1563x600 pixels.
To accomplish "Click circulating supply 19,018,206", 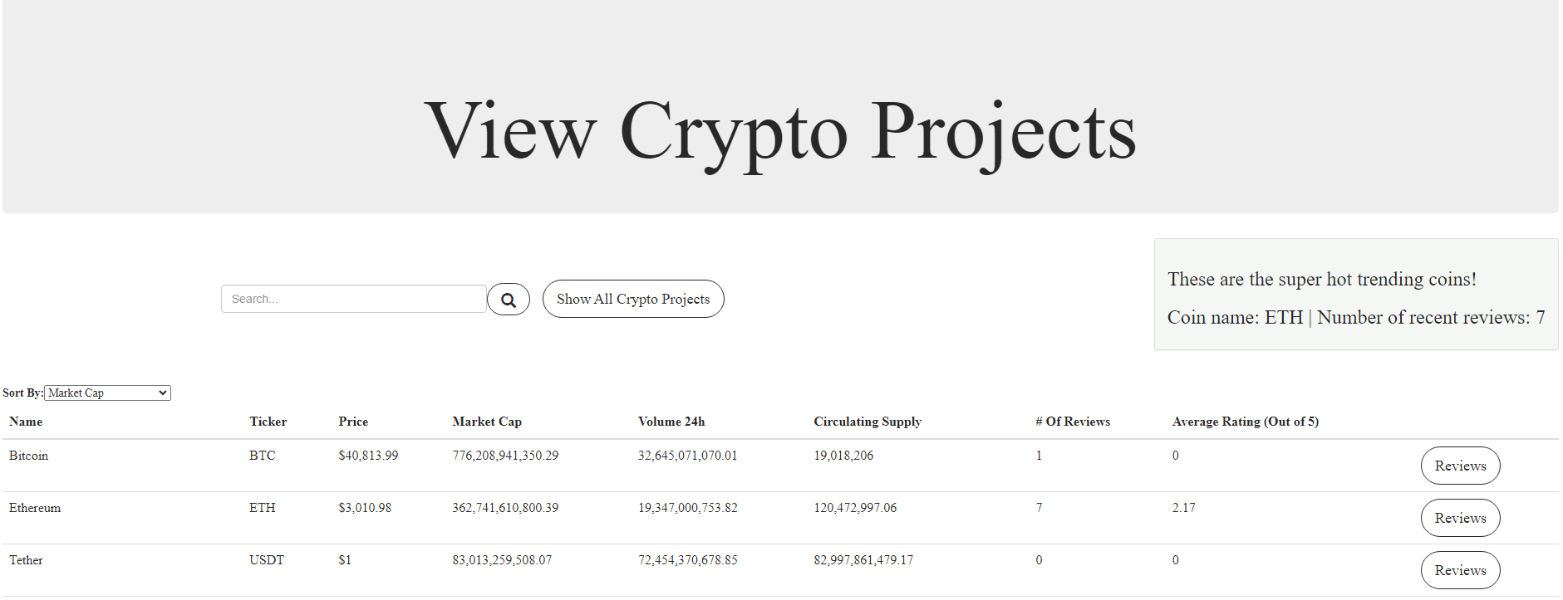I will coord(843,456).
